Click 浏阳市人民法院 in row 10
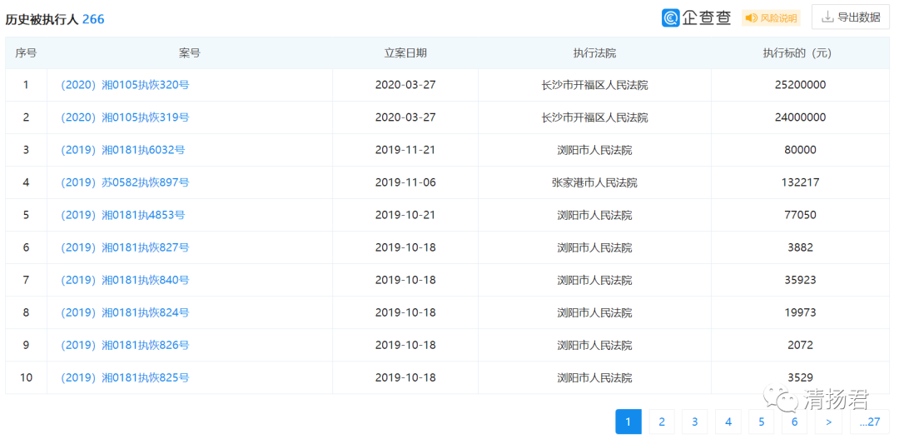Image resolution: width=899 pixels, height=439 pixels. (594, 377)
